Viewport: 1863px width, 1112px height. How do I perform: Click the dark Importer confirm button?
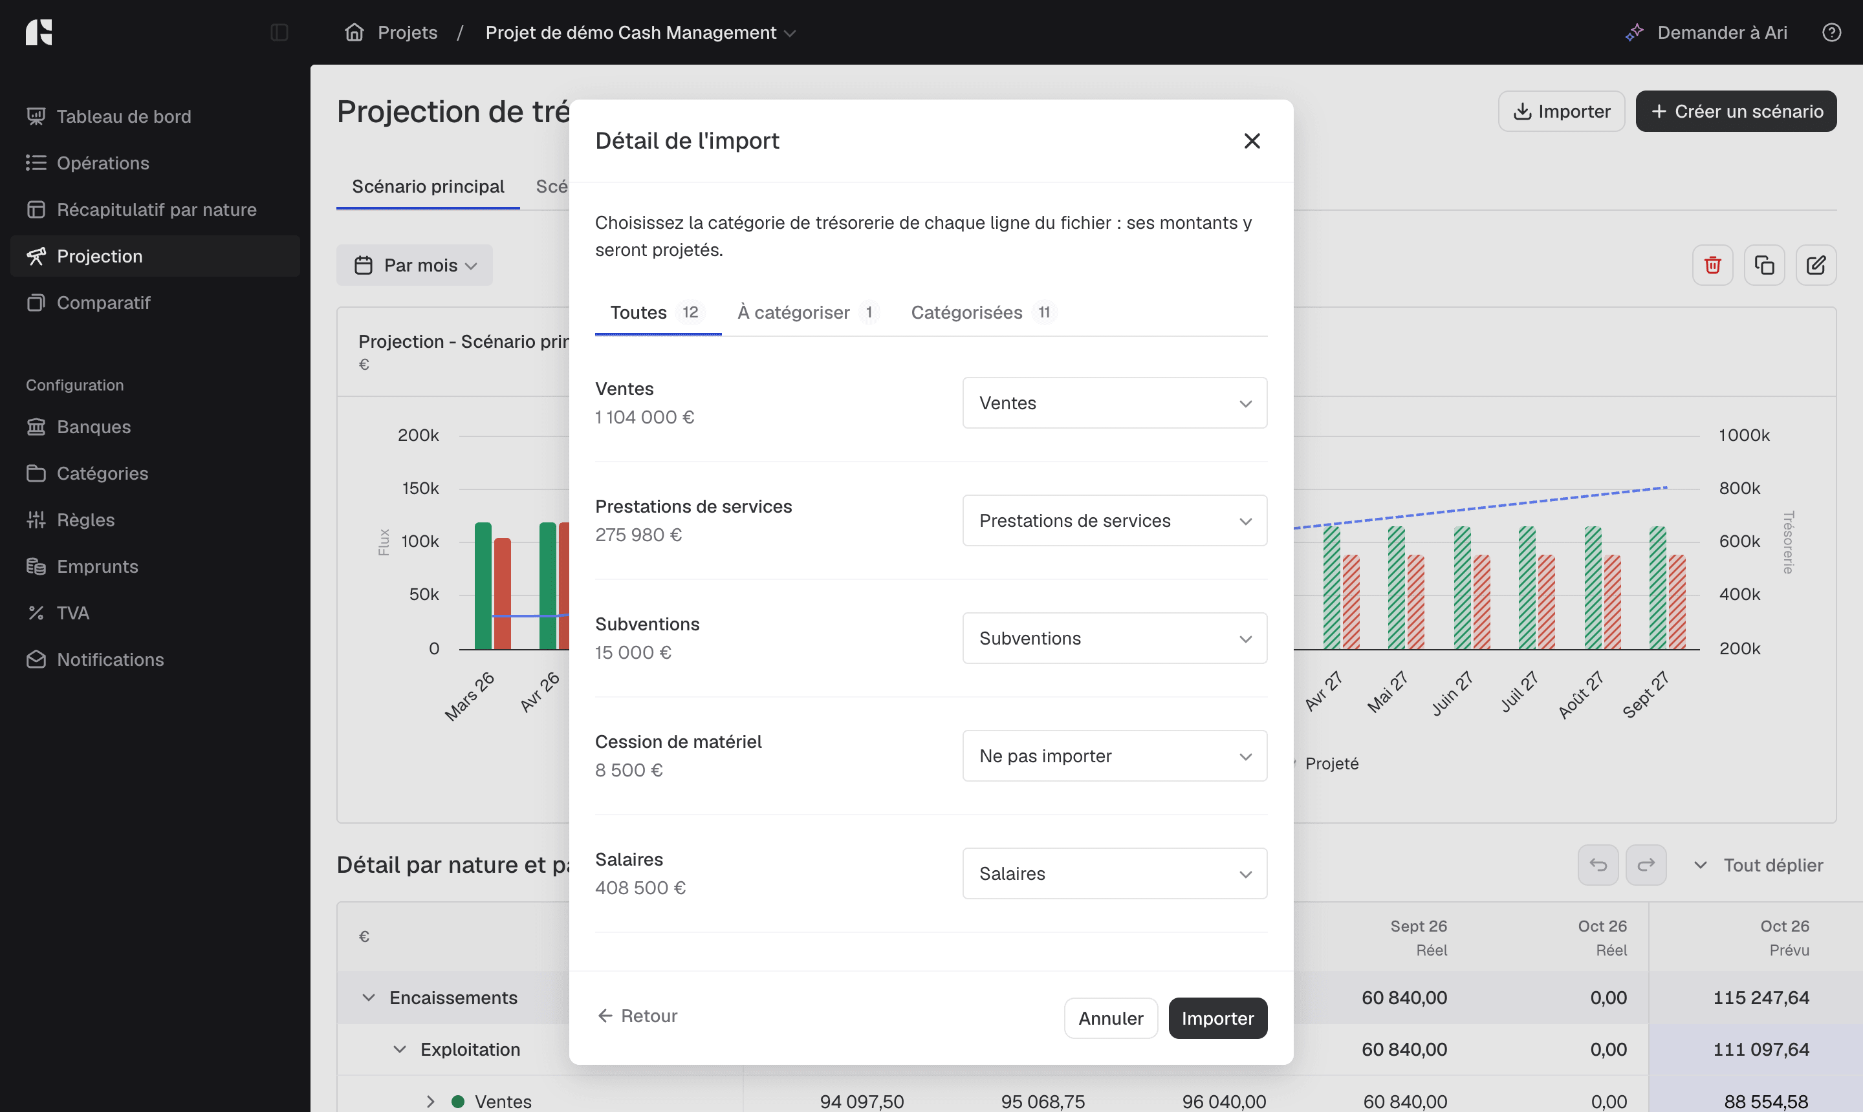coord(1217,1018)
